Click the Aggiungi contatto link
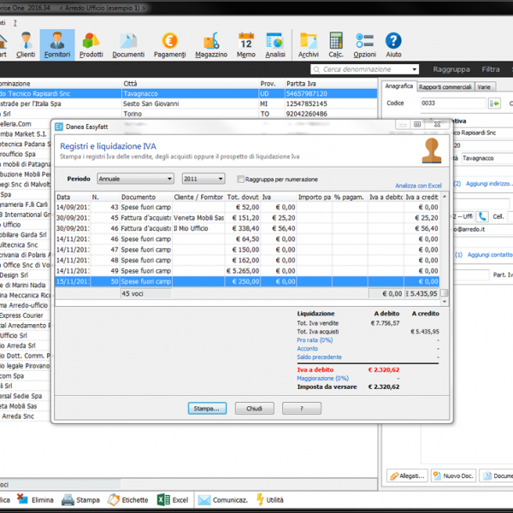513x513 pixels. pyautogui.click(x=489, y=255)
